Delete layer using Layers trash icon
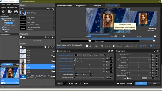Viewport: 162px width, 91px height. pyautogui.click(x=45, y=47)
